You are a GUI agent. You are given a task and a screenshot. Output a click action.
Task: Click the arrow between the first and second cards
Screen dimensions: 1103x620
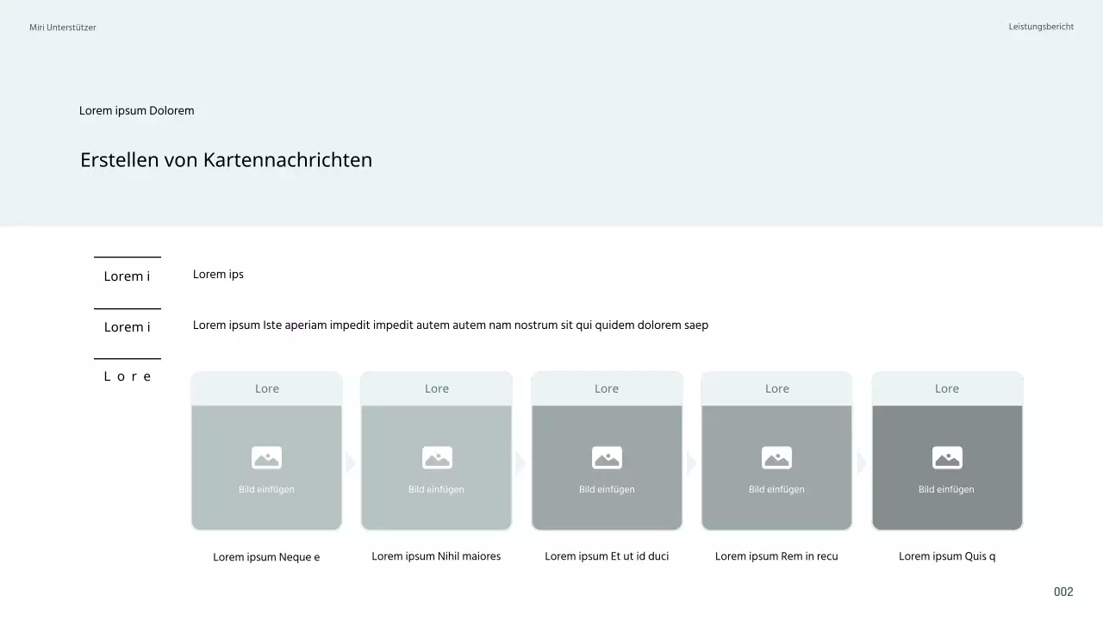click(x=350, y=463)
